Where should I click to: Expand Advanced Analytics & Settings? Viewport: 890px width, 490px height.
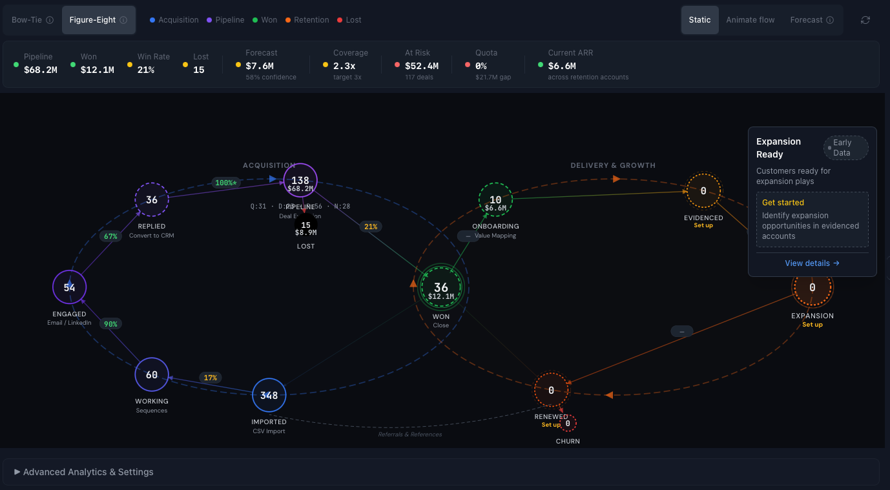click(x=83, y=472)
